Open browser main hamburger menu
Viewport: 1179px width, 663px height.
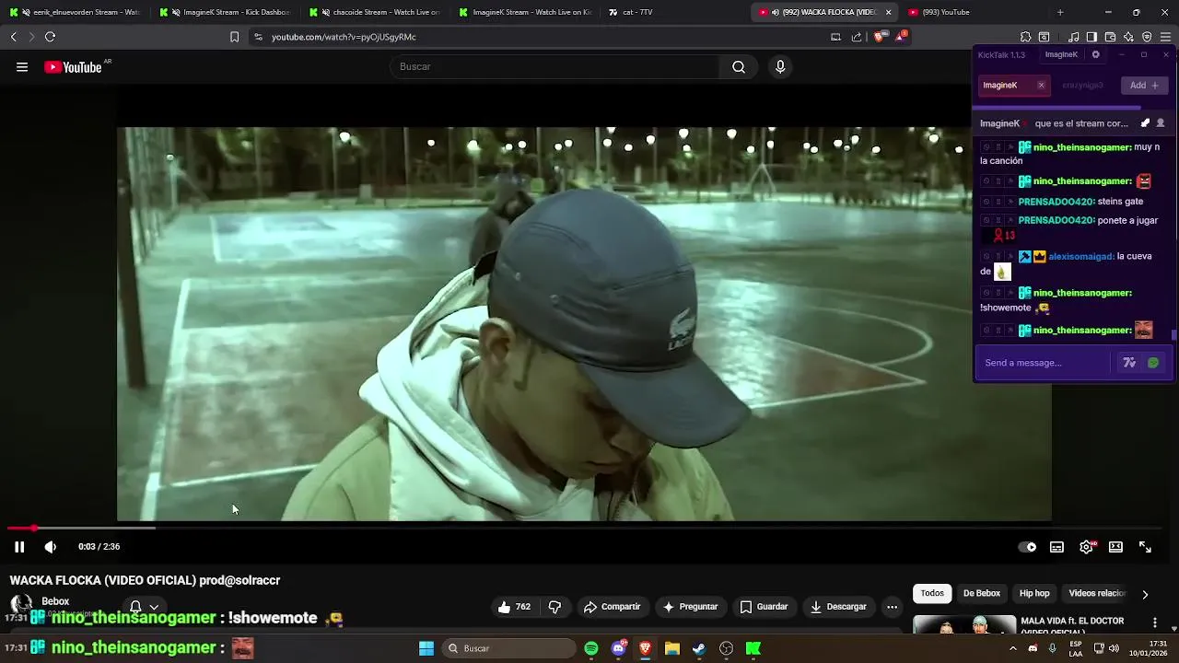coord(1165,37)
